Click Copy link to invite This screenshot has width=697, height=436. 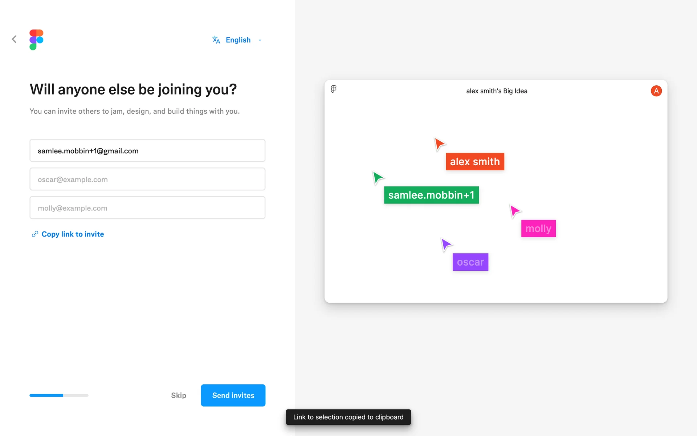point(73,234)
